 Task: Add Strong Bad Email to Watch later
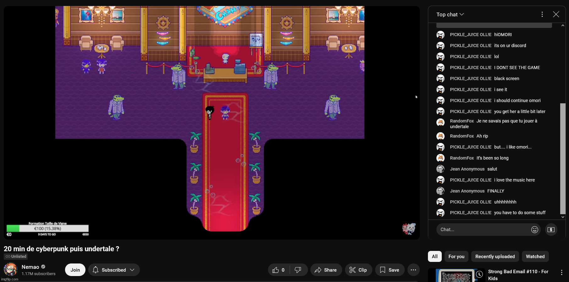[479, 274]
